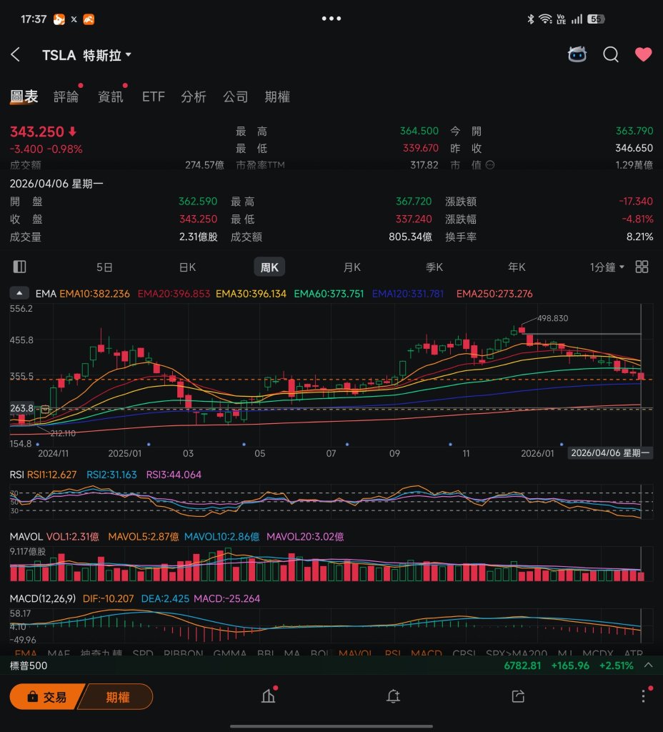Switch to the 圖表 tab
Image resolution: width=663 pixels, height=732 pixels.
click(x=24, y=97)
